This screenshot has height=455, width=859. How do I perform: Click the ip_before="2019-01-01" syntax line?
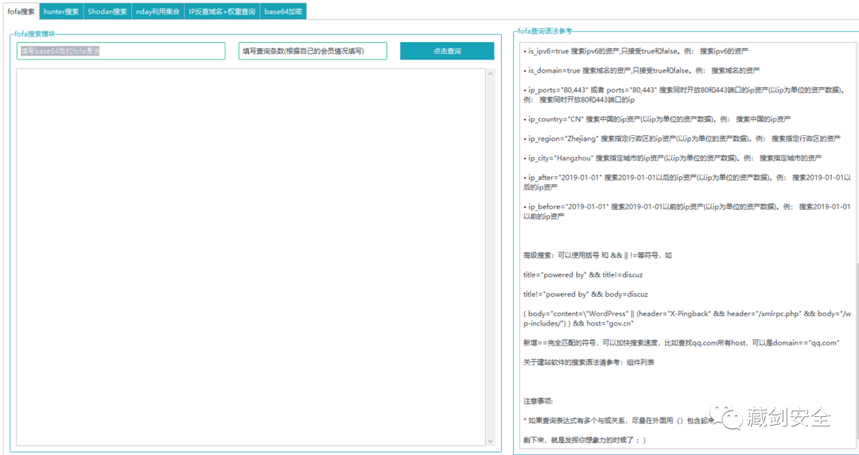[687, 211]
